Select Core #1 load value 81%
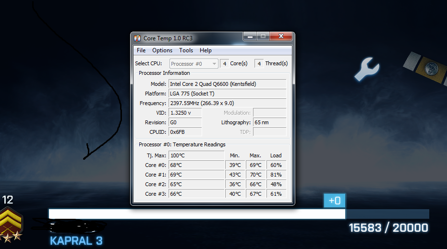447x249 pixels. coord(276,175)
